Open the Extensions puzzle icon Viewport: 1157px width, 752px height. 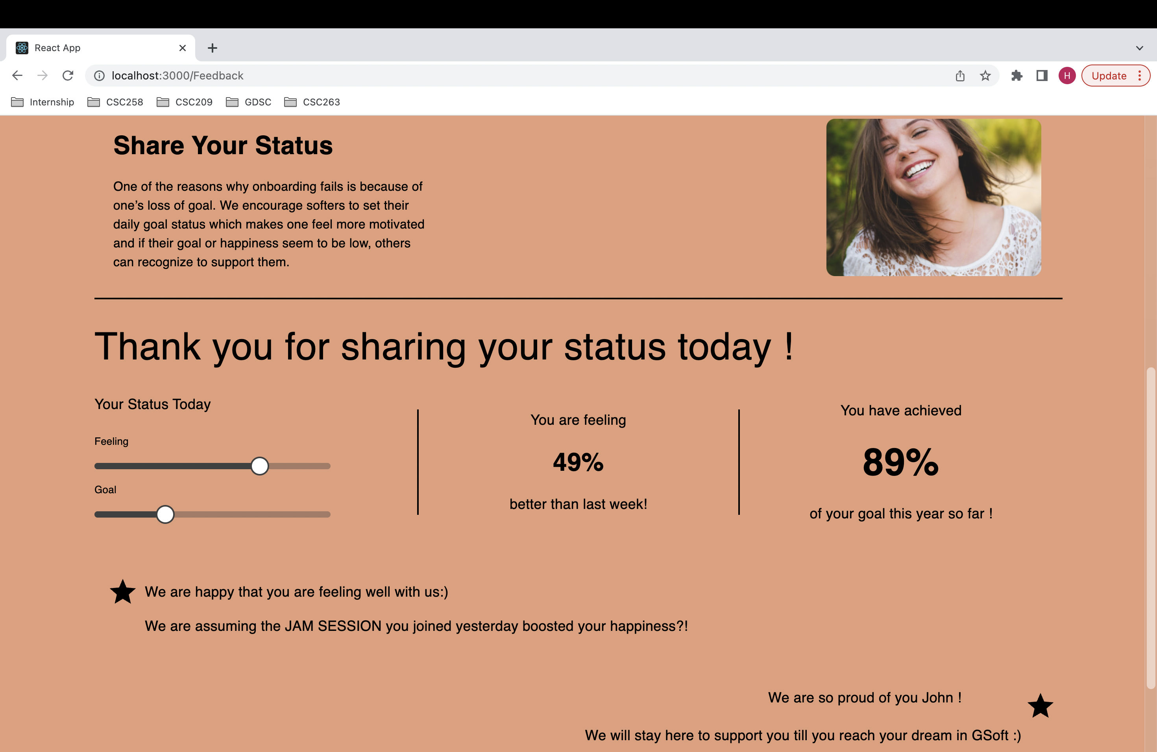coord(1017,76)
